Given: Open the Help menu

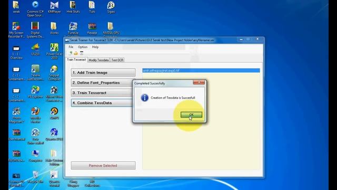Looking at the screenshot, I should (95, 47).
